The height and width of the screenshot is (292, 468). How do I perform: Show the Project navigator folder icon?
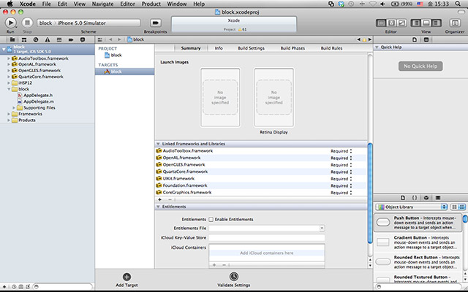[x=12, y=39]
